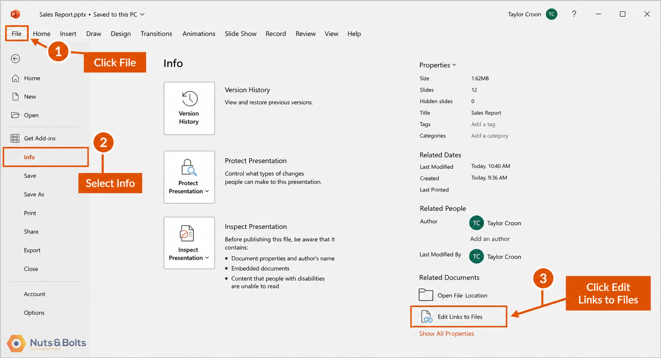The height and width of the screenshot is (358, 661).
Task: Click the Home house icon in sidebar
Action: coord(15,78)
